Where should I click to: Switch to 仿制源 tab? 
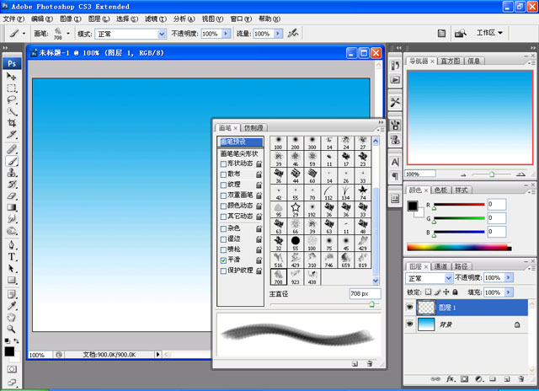[x=253, y=128]
